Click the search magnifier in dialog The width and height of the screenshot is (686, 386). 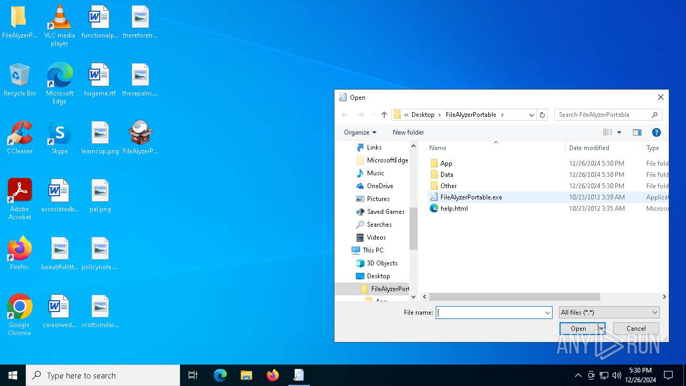(655, 115)
